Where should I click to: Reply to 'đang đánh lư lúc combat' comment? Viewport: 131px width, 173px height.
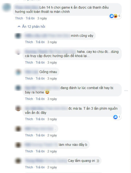40,99
